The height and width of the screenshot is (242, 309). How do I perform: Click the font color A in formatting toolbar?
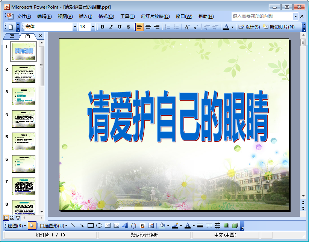point(226,27)
